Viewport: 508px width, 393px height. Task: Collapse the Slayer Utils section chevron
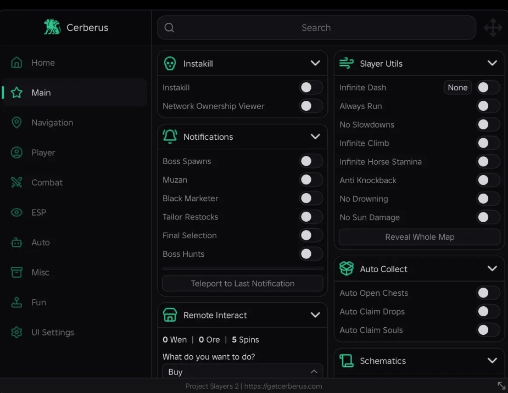(492, 63)
